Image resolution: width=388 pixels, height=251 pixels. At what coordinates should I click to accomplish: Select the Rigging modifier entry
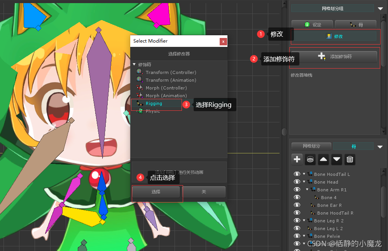154,103
